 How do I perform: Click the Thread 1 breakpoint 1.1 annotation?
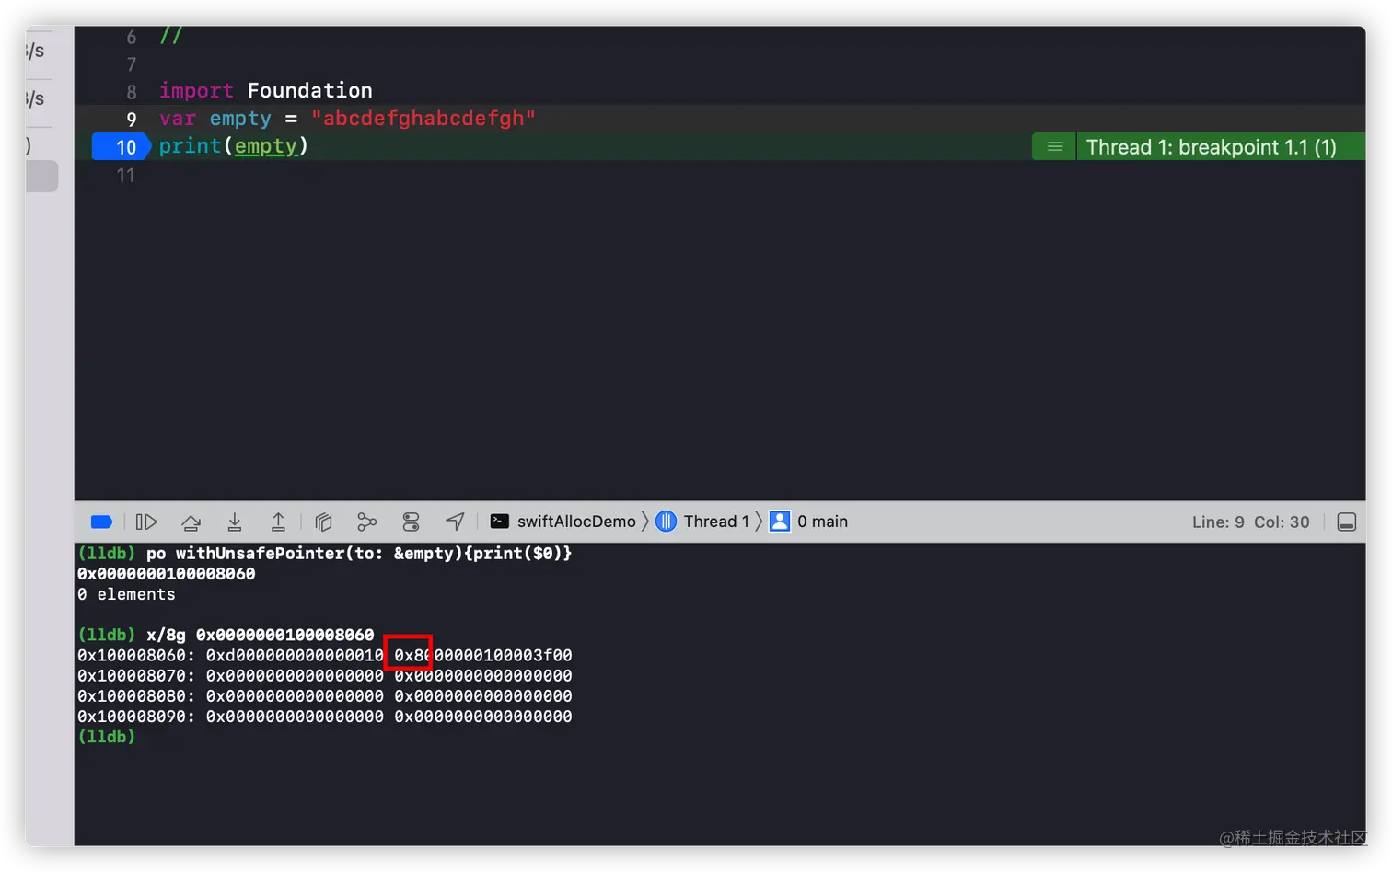pyautogui.click(x=1211, y=147)
